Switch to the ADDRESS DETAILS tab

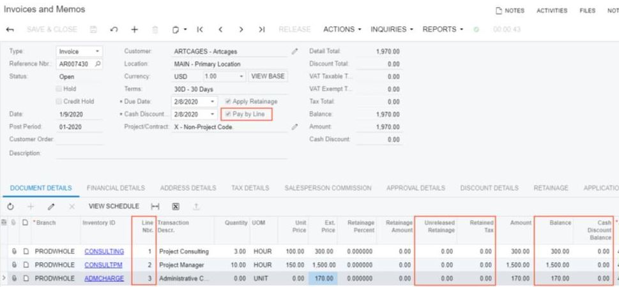tap(188, 188)
